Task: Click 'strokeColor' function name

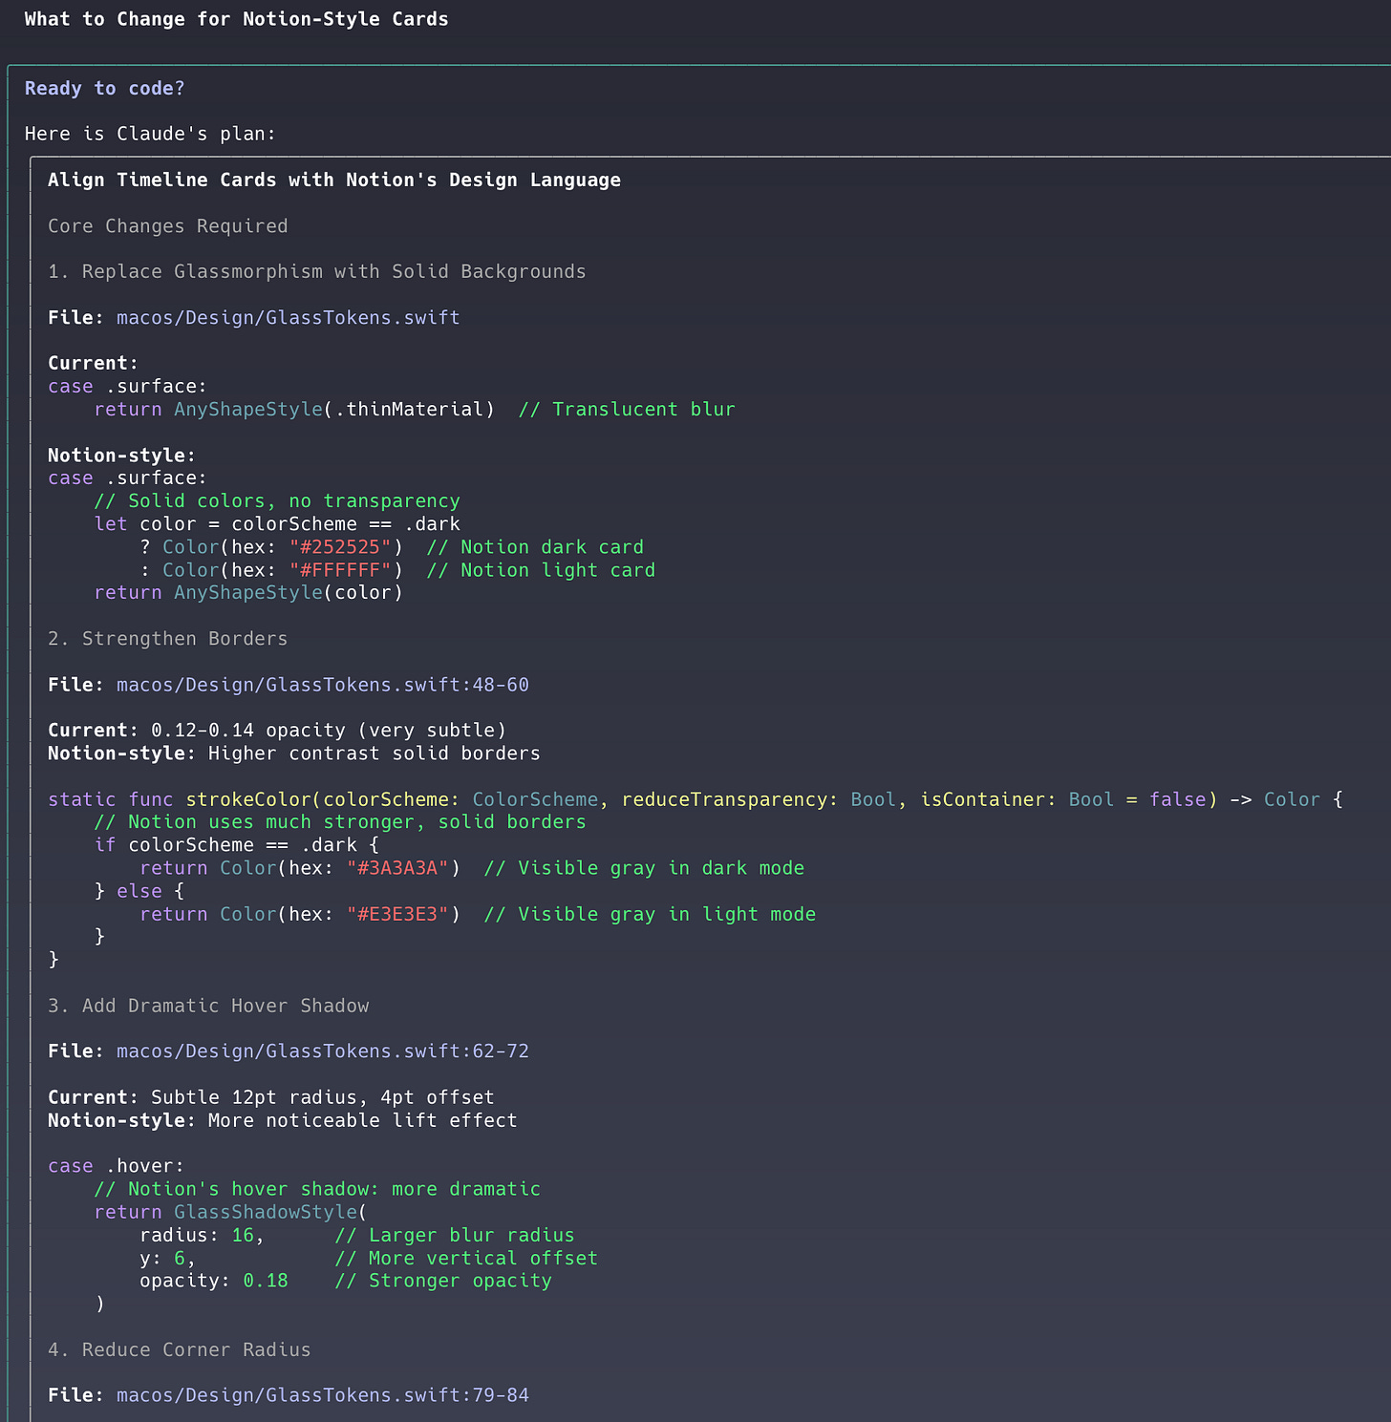Action: click(x=248, y=798)
